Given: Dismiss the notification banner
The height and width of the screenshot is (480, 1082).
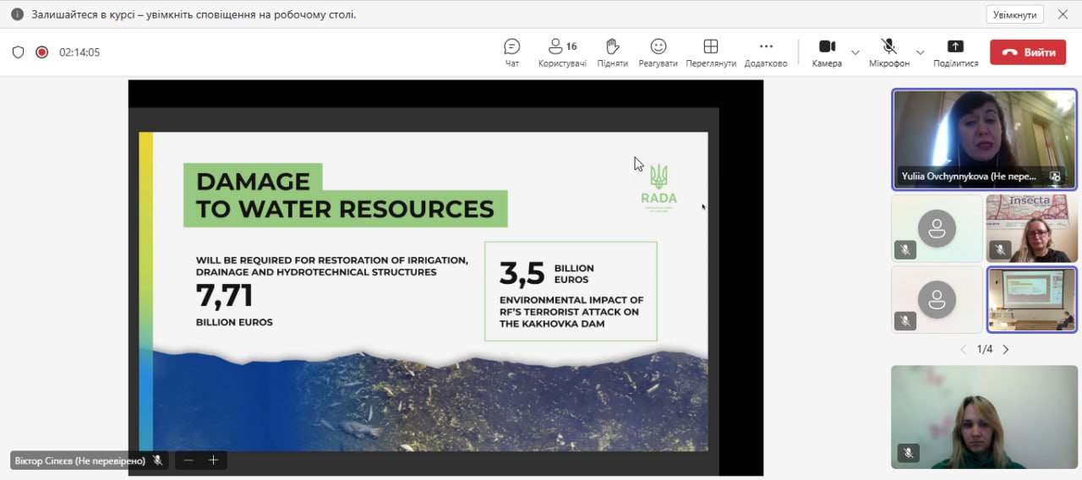Looking at the screenshot, I should 1063,14.
